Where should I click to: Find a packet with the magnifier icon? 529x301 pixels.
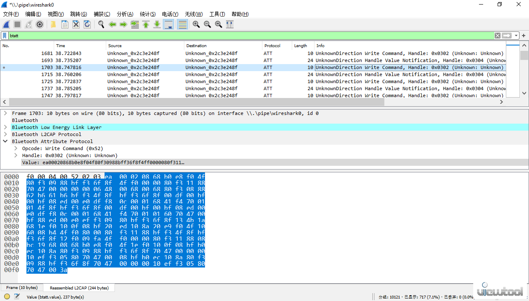pyautogui.click(x=101, y=24)
